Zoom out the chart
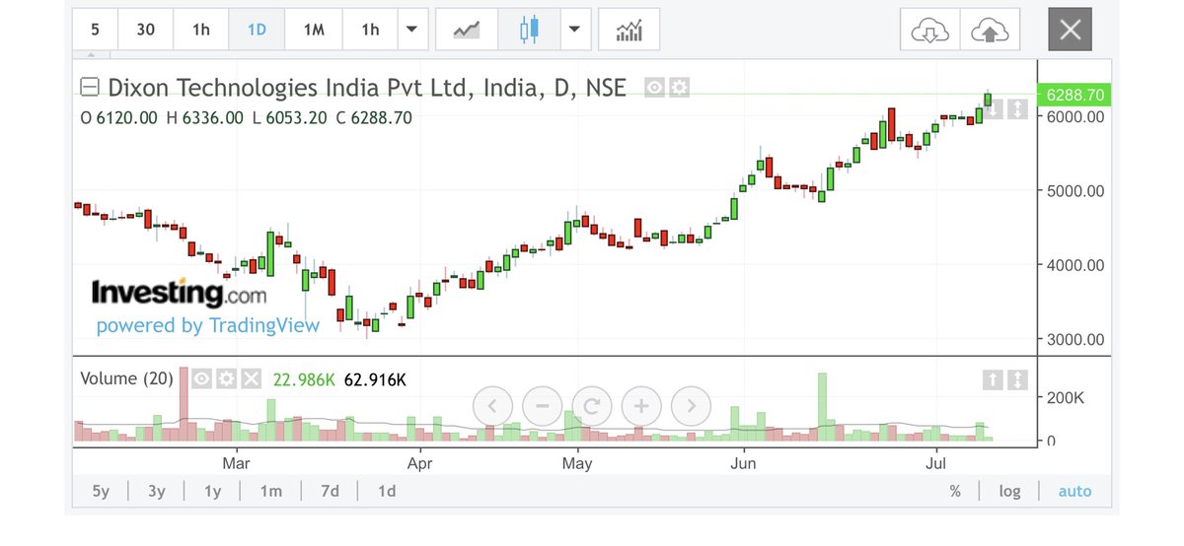This screenshot has width=1184, height=546. 543,404
